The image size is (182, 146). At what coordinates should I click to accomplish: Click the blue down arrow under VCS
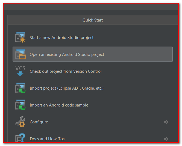(x=20, y=74)
